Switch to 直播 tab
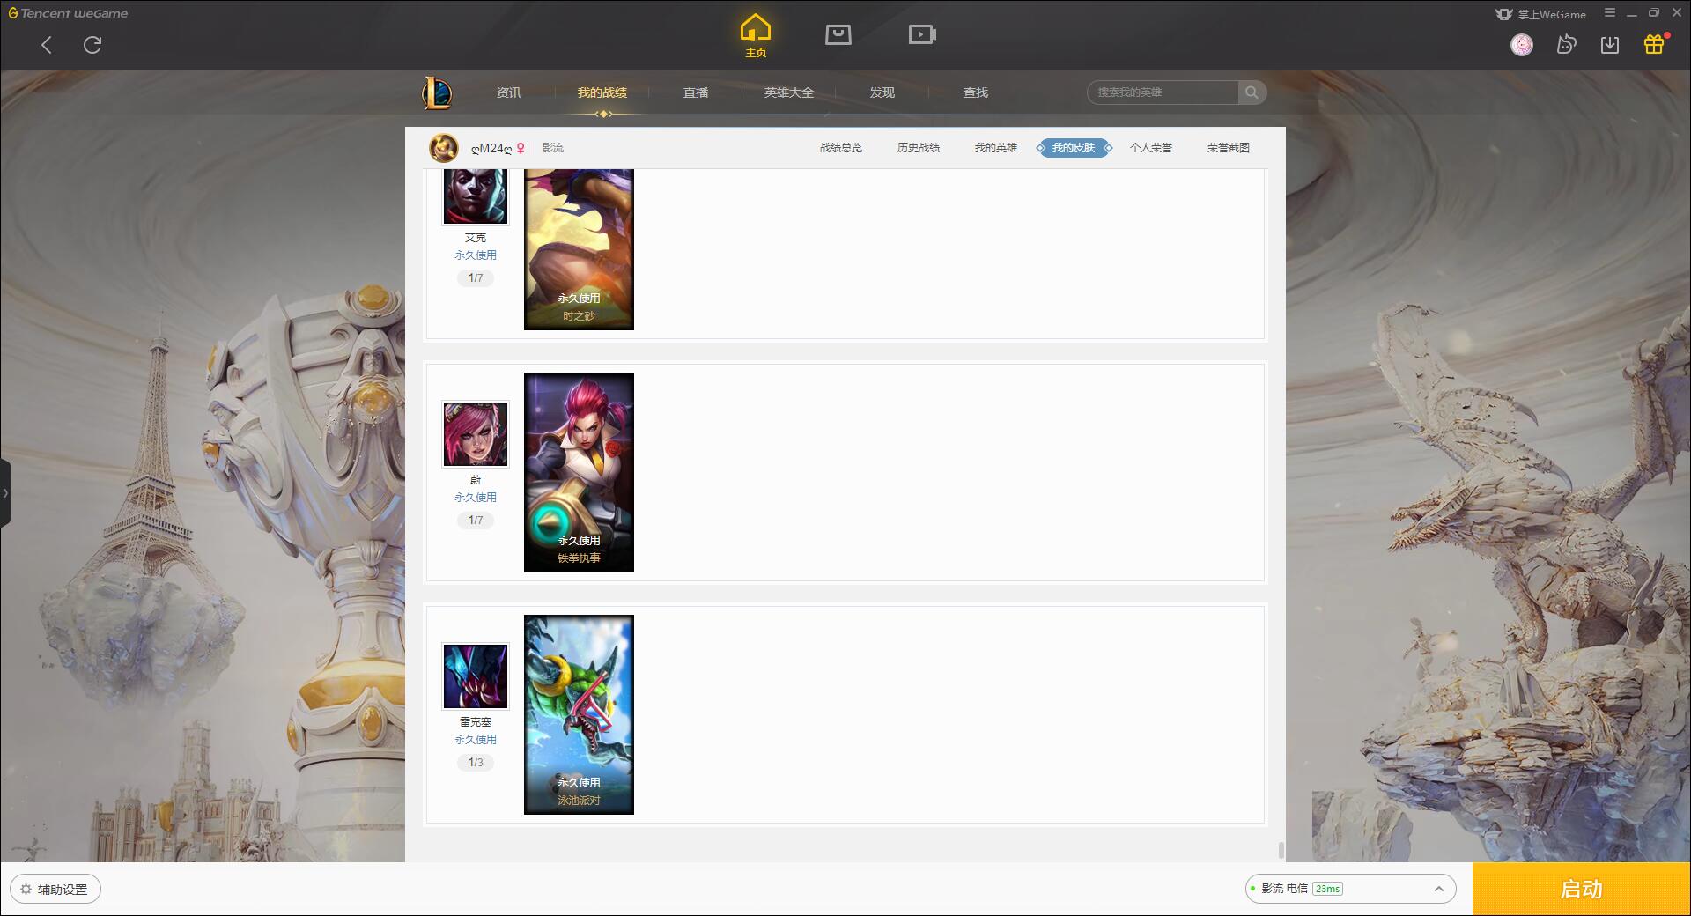 696,92
